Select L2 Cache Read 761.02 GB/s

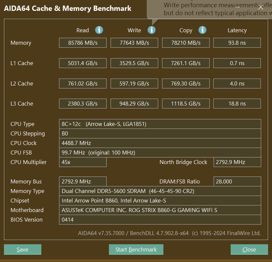(83, 83)
